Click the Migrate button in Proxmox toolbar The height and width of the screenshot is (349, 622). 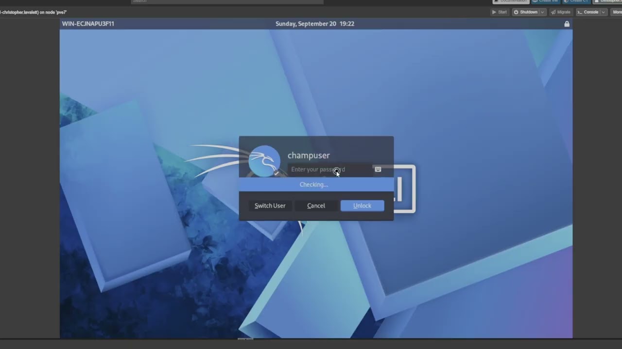coord(560,12)
